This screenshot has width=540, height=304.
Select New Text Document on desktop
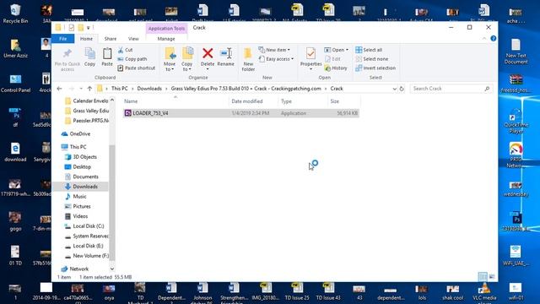516,52
